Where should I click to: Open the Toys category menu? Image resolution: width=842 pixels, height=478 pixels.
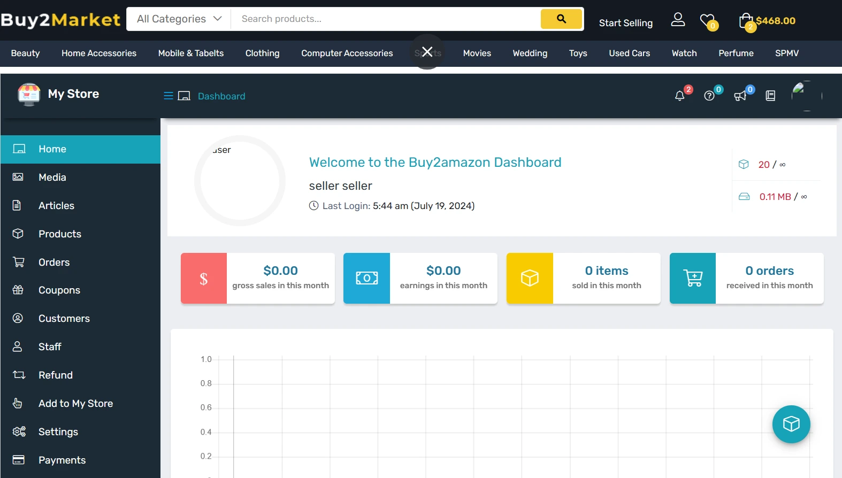click(578, 53)
